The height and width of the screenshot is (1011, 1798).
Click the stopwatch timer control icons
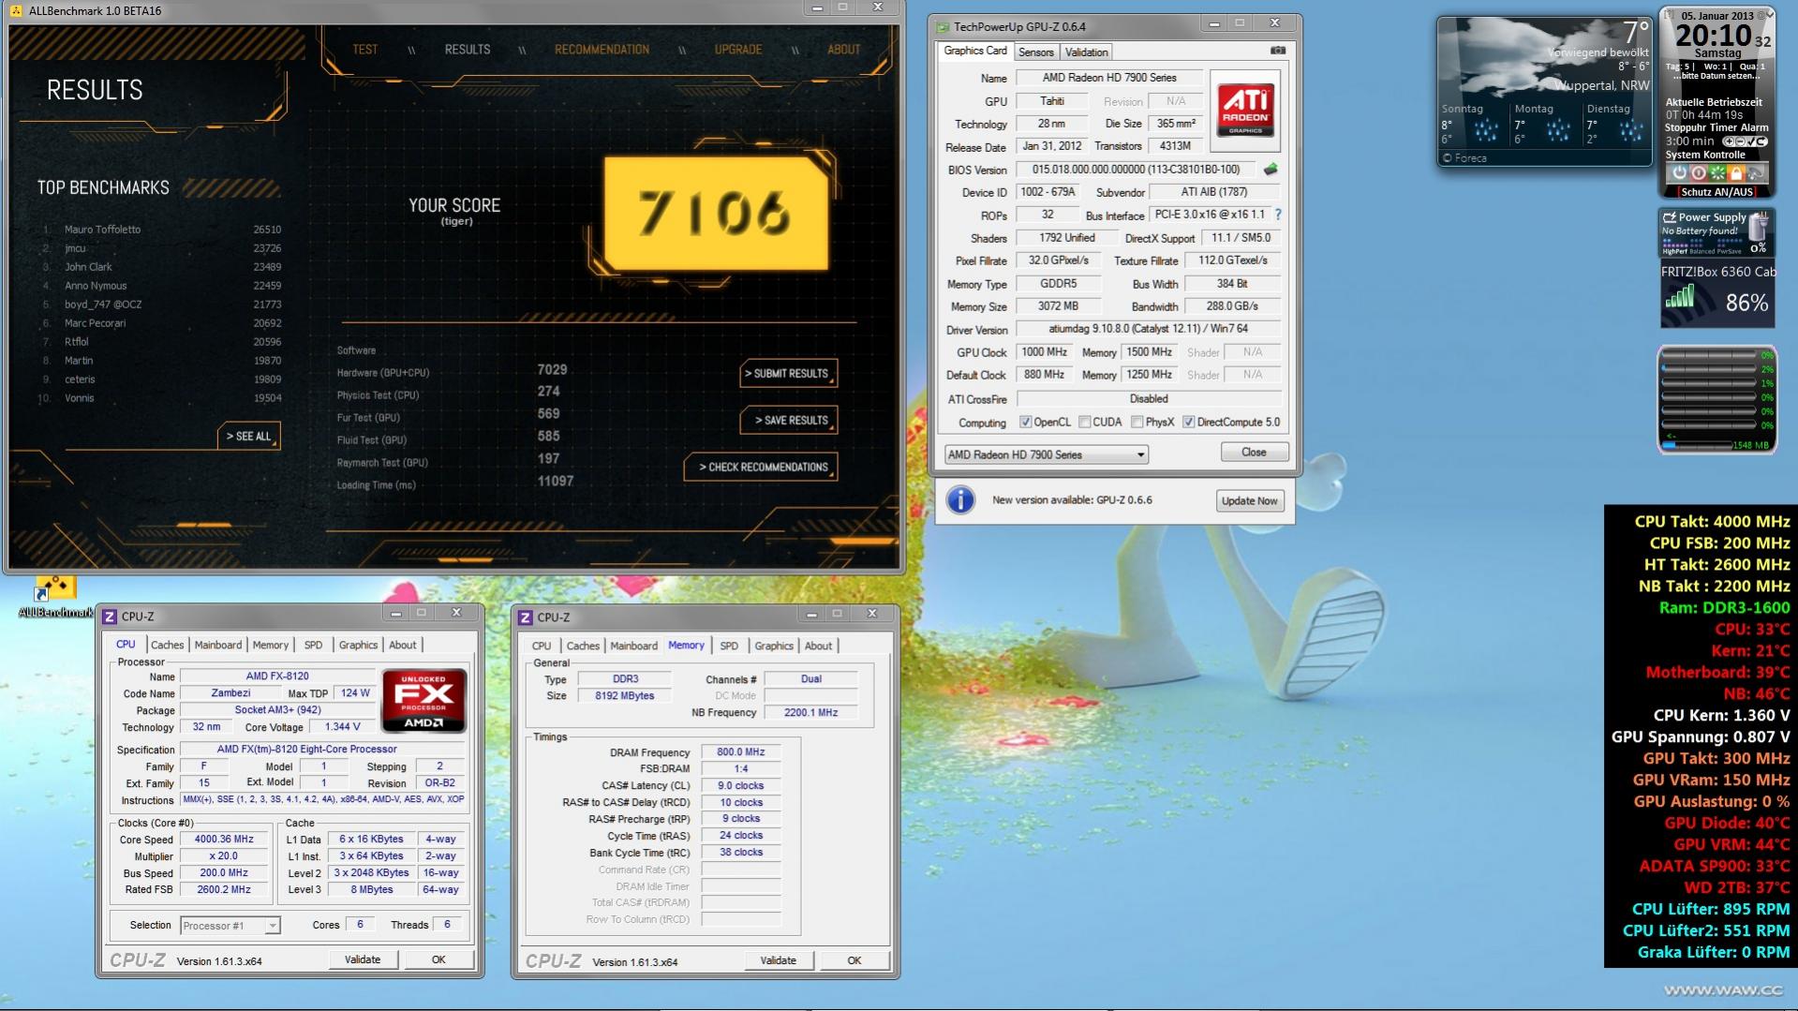1745,141
